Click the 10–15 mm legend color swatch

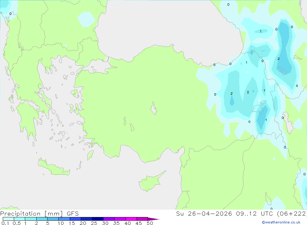click(x=64, y=219)
